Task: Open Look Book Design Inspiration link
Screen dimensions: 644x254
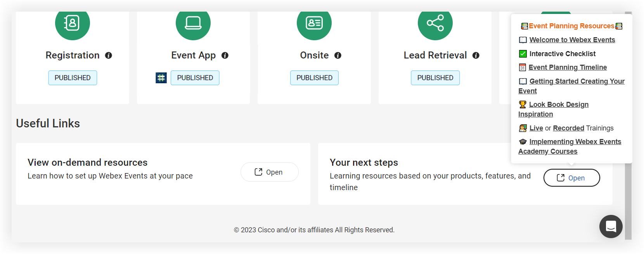Action: (554, 109)
